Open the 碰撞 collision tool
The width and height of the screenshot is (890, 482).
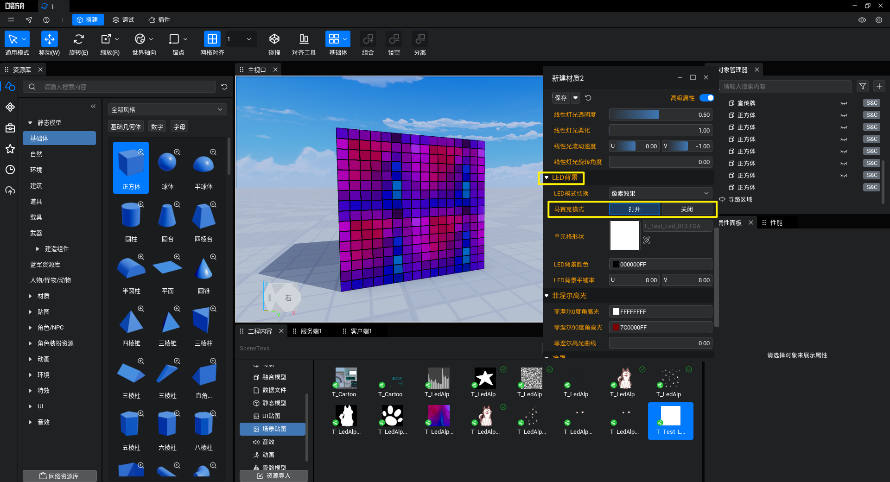pyautogui.click(x=274, y=44)
